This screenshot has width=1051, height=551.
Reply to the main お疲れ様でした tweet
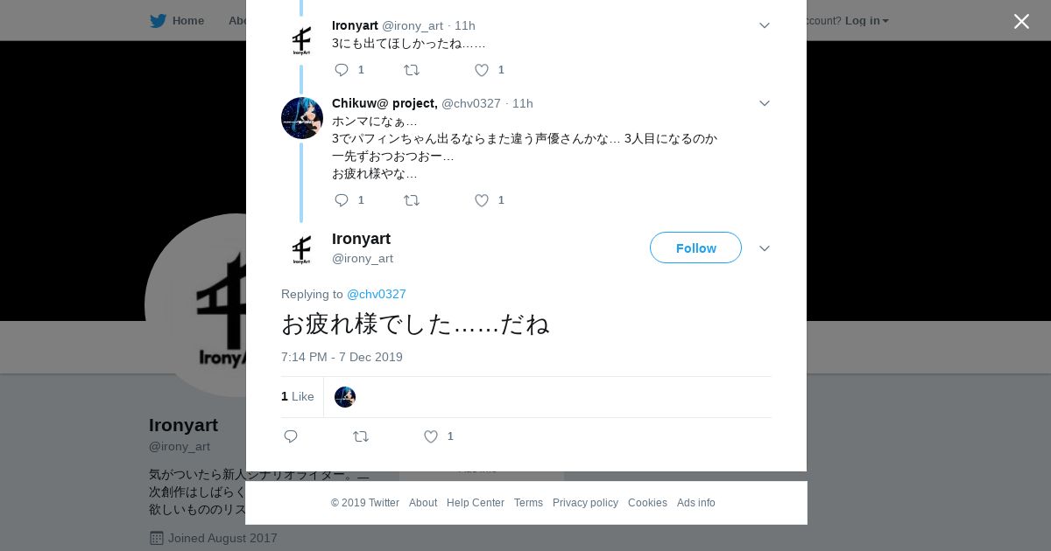coord(291,436)
